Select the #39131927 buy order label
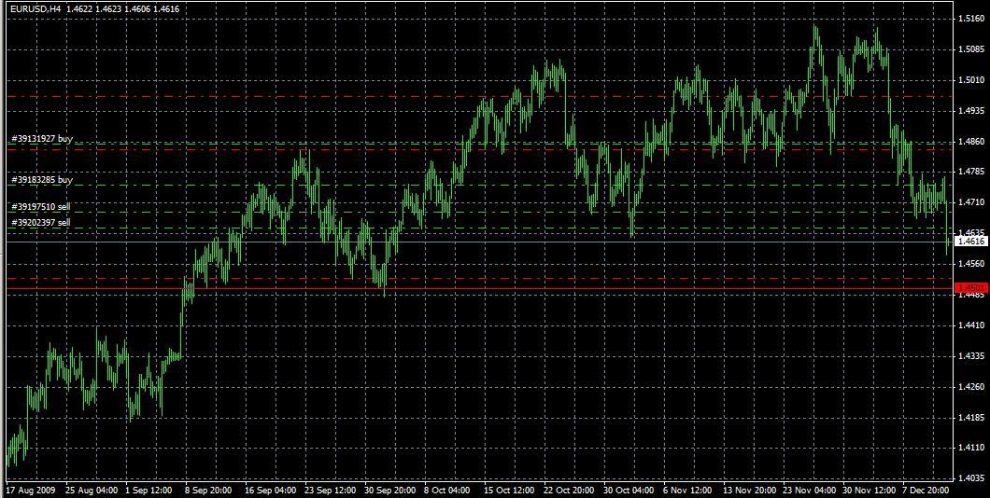Screen dimensions: 990x498 point(42,139)
